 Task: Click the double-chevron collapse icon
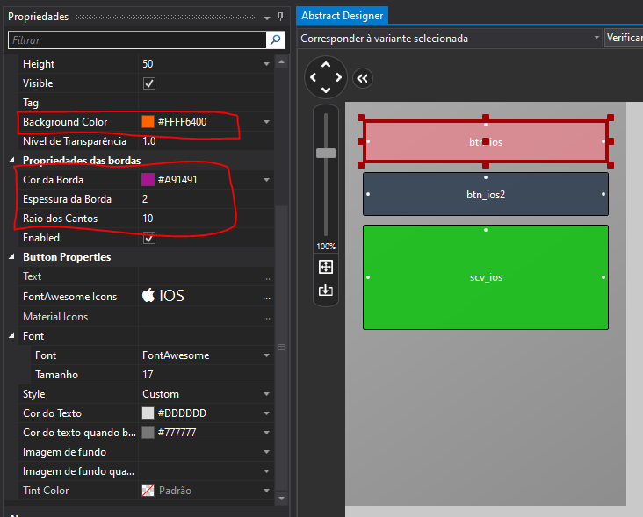point(363,78)
